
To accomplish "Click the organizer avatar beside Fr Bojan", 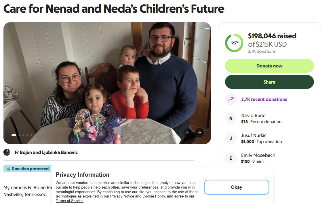I will [7, 152].
